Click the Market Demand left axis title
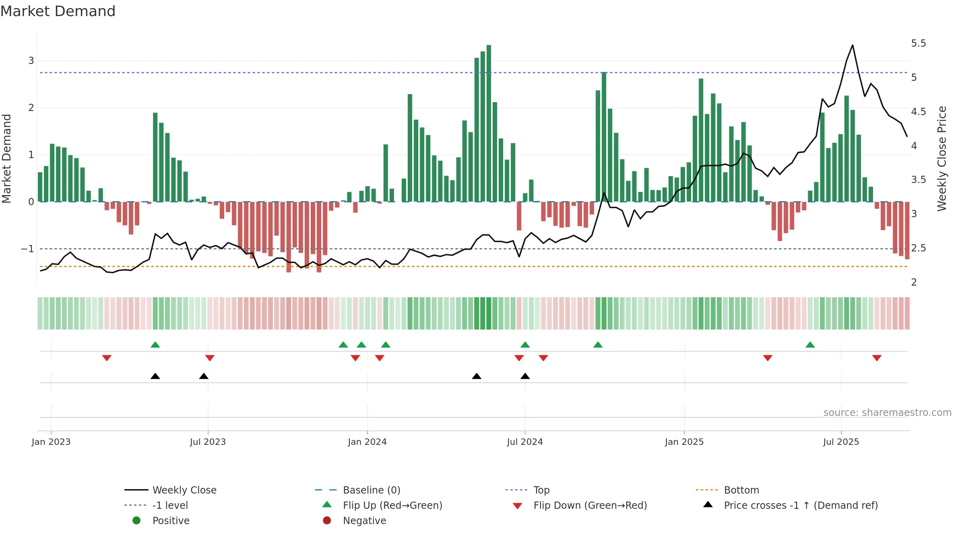The image size is (966, 543). (6, 158)
